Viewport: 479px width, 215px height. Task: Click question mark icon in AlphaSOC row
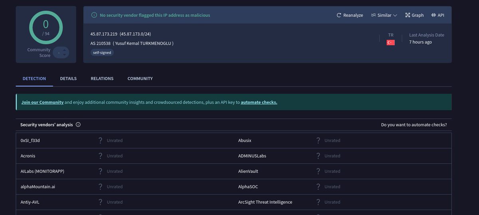tap(318, 186)
